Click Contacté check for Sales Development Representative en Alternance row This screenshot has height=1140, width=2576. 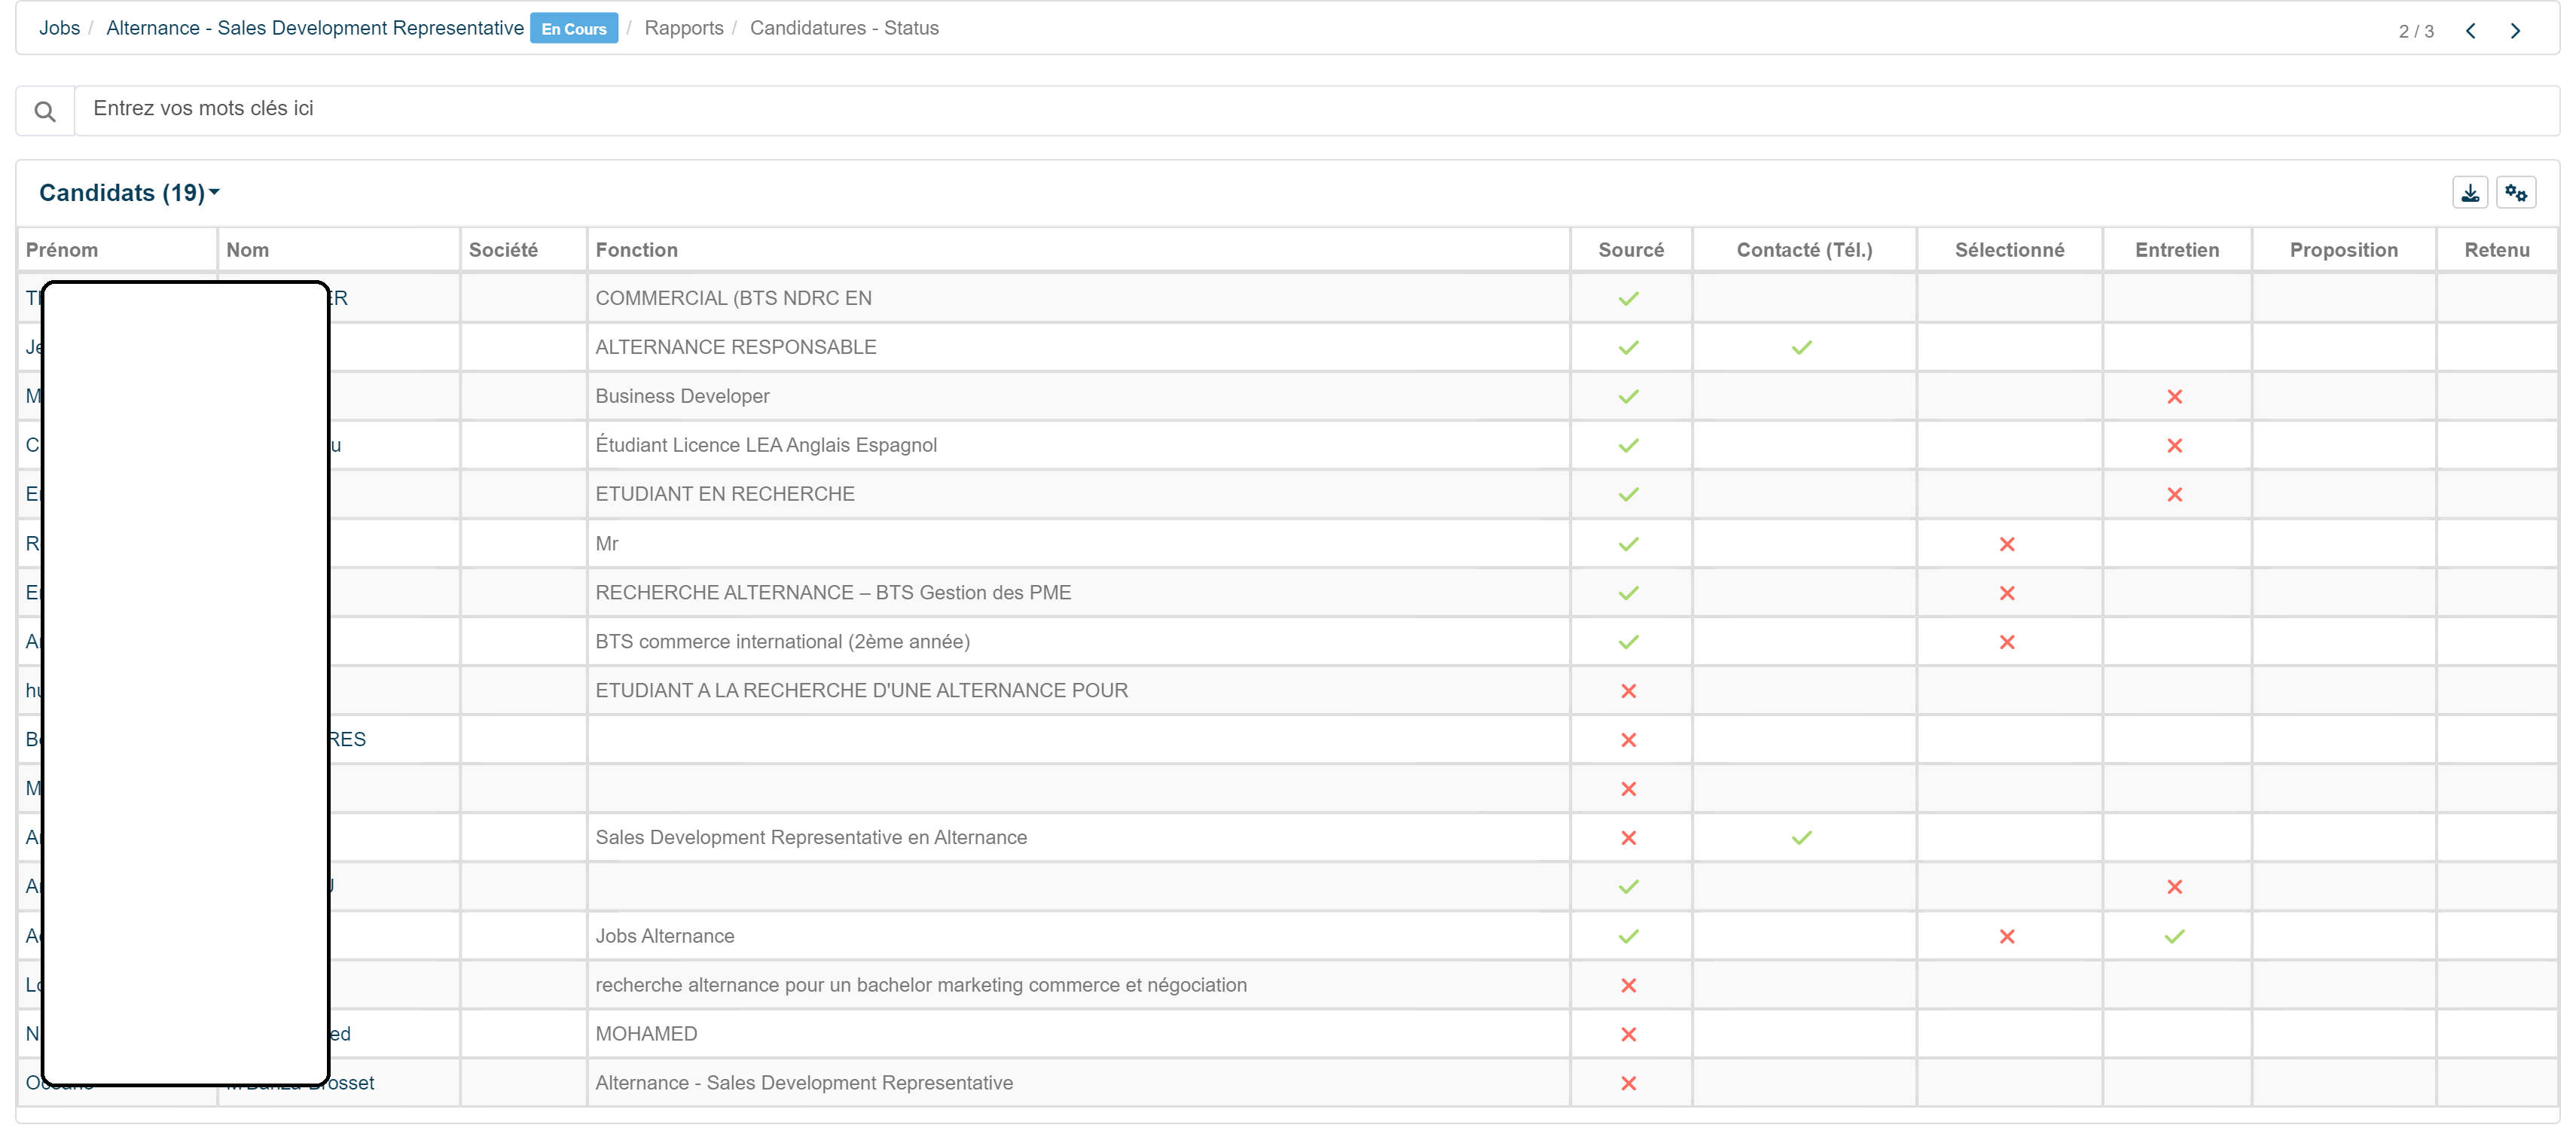[x=1802, y=839]
